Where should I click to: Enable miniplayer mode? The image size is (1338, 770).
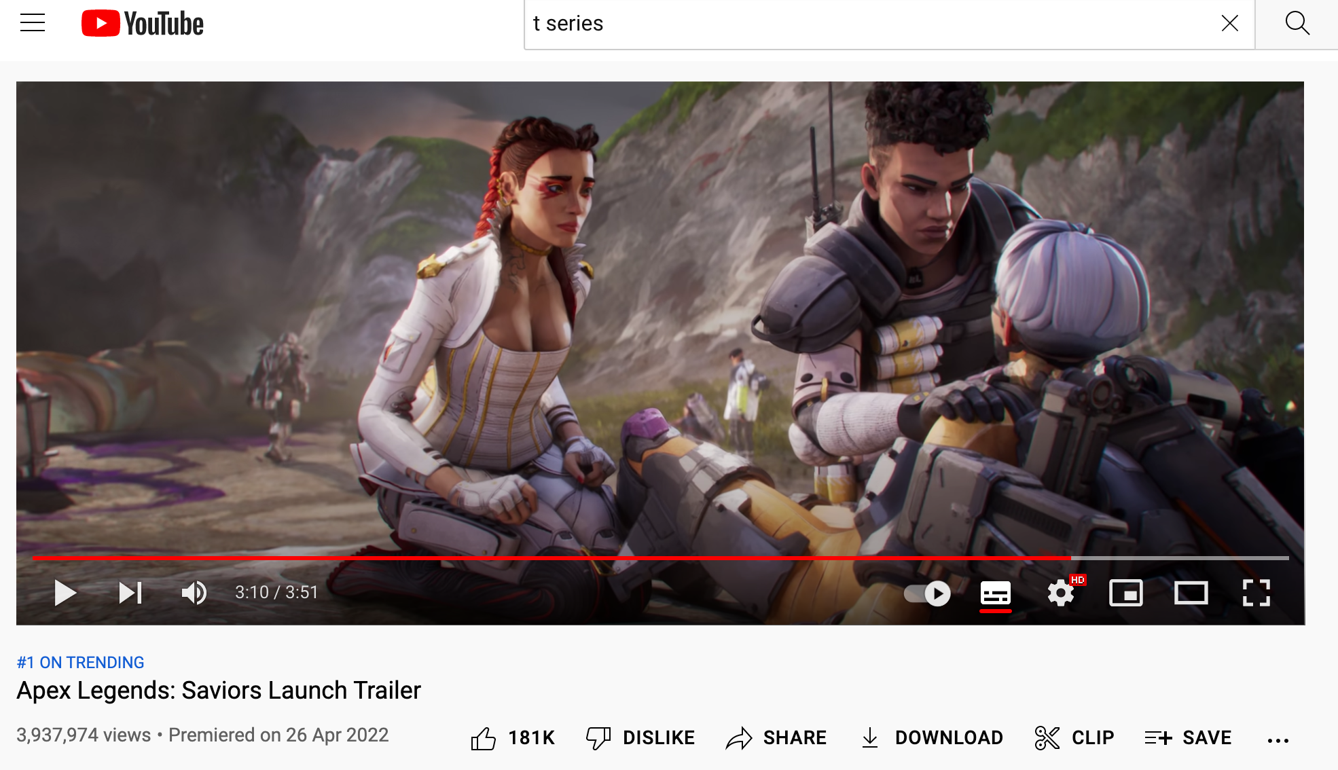coord(1125,593)
